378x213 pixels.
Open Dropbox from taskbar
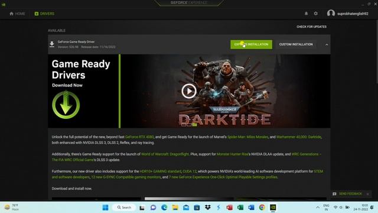(x=207, y=208)
